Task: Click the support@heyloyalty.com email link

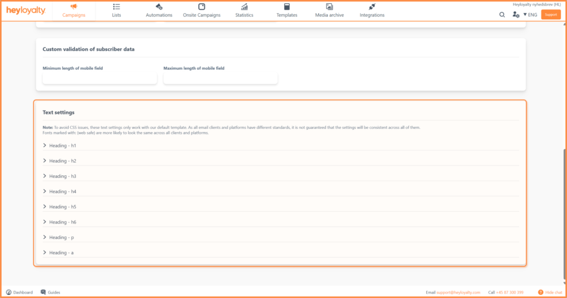Action: pyautogui.click(x=457, y=292)
